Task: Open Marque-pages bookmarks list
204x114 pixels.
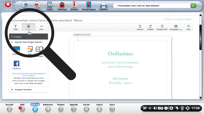Action: point(89,6)
